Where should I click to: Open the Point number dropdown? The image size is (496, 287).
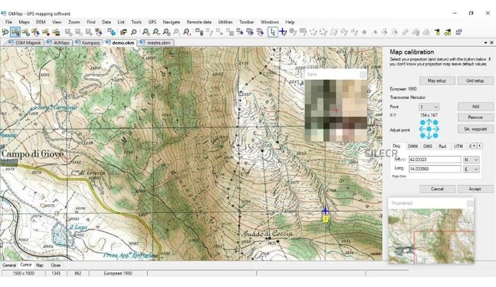pos(429,107)
